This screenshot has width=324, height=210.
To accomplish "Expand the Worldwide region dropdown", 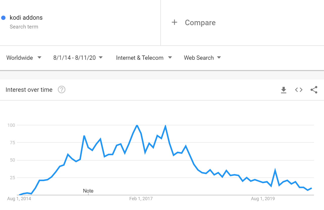I will point(24,58).
